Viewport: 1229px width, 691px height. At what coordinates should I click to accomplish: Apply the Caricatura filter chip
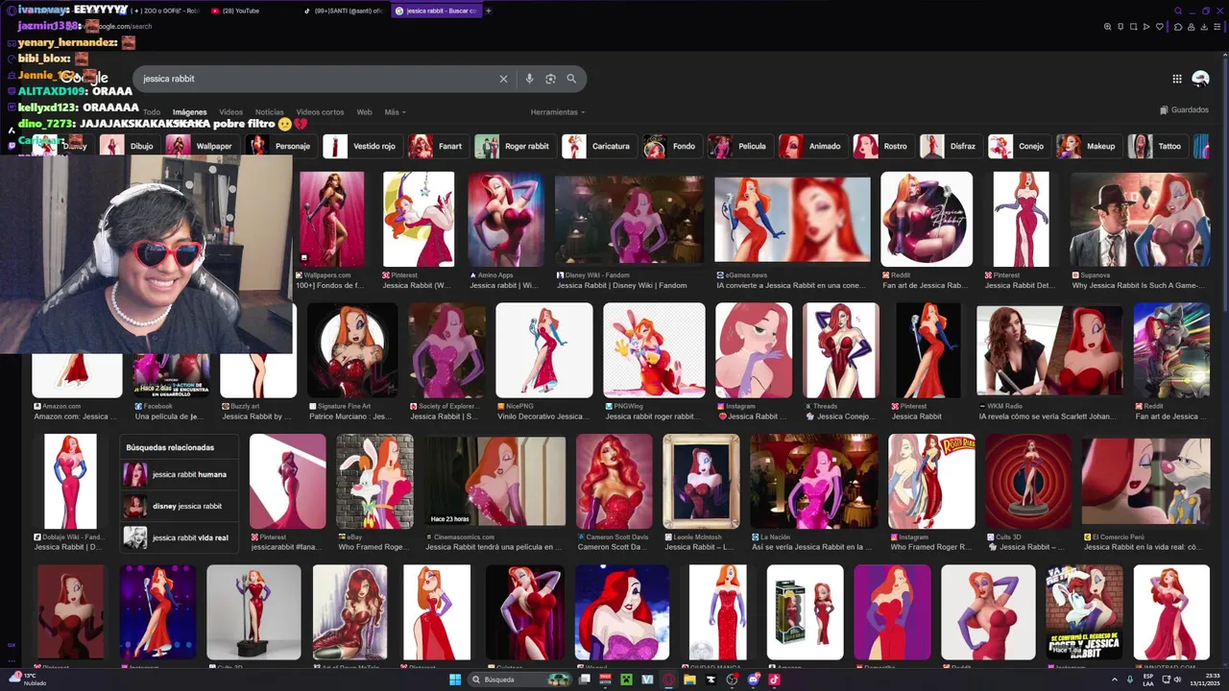(598, 146)
